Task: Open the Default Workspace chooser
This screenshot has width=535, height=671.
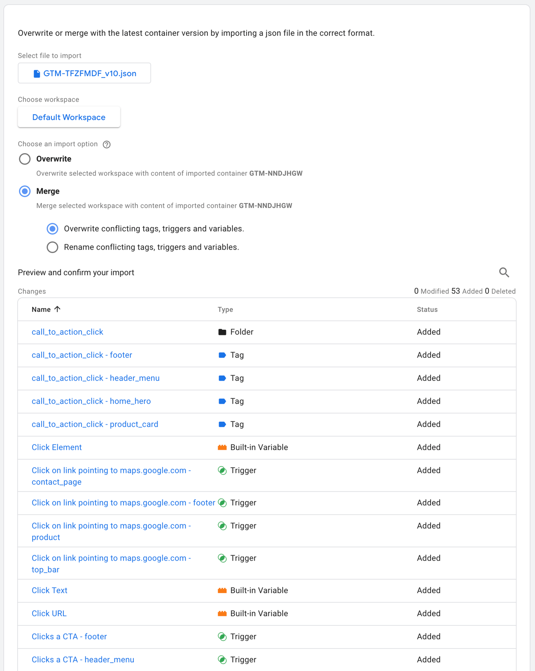Action: click(x=69, y=117)
